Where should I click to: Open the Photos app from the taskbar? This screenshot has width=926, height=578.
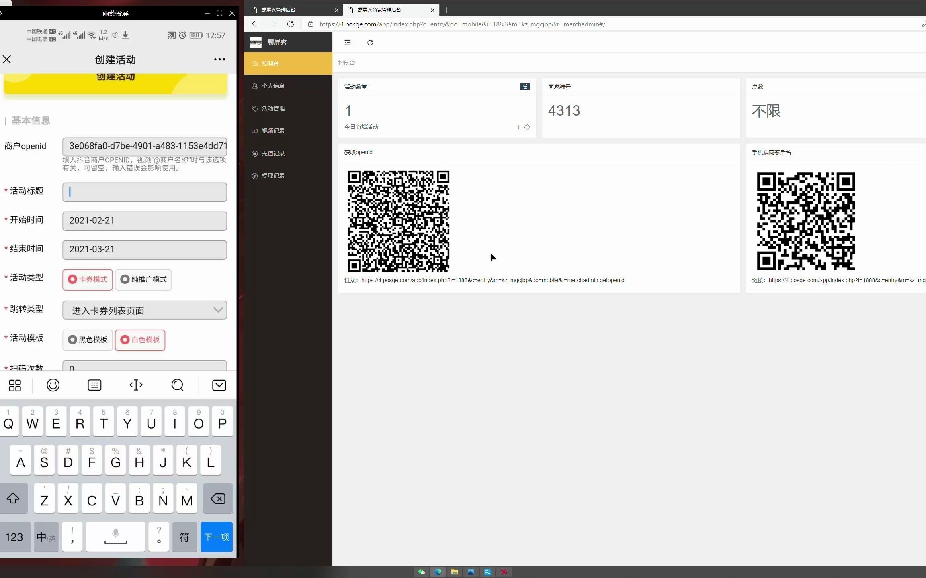(x=471, y=572)
